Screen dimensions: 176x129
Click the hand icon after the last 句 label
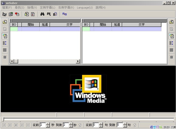[135, 125]
